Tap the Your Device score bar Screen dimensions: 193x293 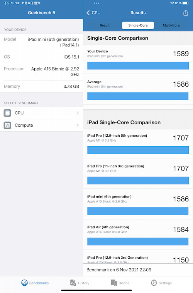[x=138, y=66]
